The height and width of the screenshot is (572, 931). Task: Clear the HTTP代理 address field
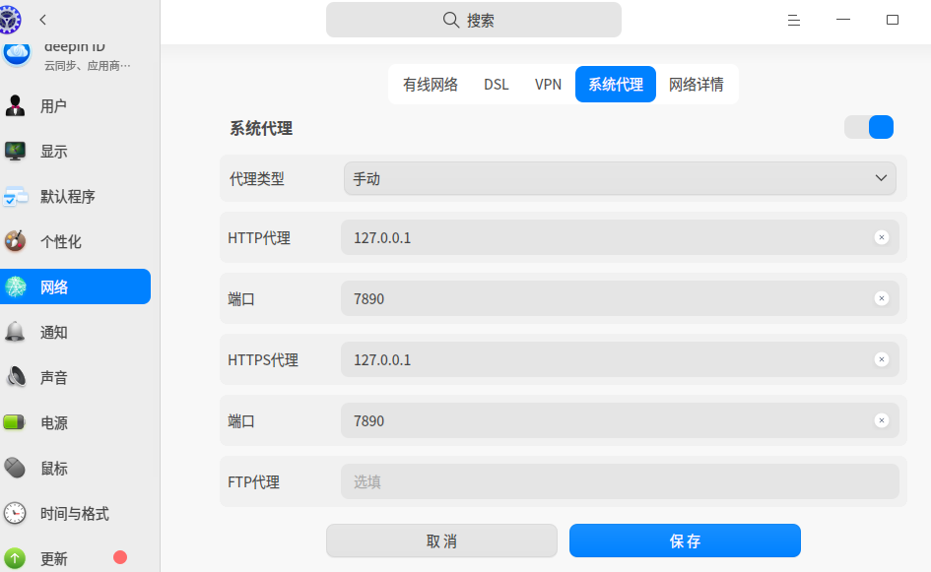click(x=882, y=237)
